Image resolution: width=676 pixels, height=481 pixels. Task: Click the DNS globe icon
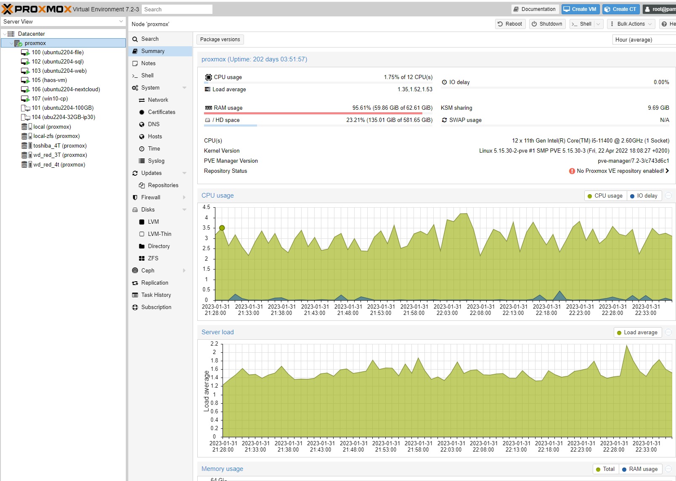(142, 124)
